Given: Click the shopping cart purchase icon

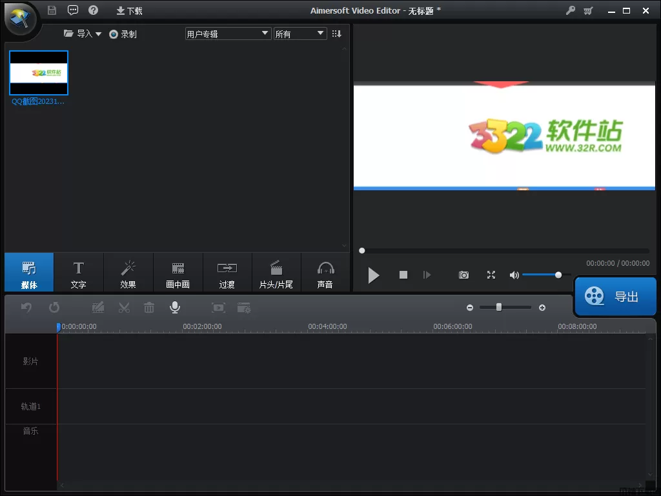Looking at the screenshot, I should (588, 10).
